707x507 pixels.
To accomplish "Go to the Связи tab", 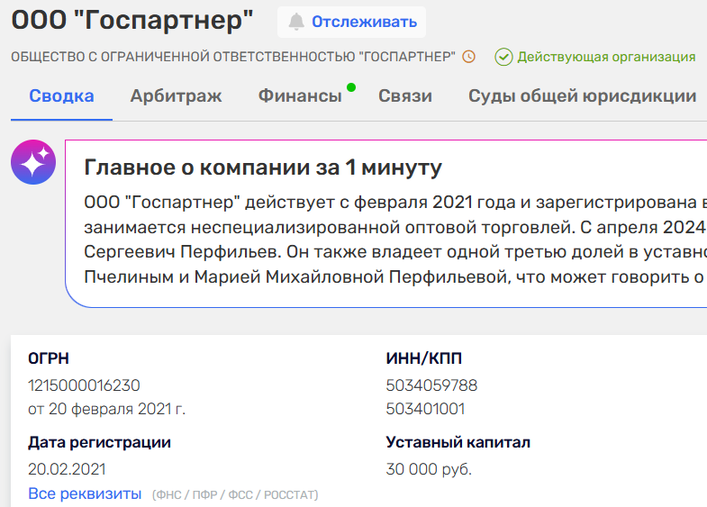I will [405, 96].
